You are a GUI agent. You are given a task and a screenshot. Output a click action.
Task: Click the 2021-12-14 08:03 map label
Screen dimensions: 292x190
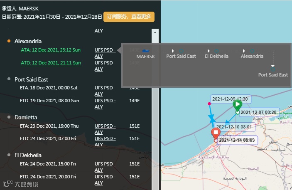pos(238,140)
